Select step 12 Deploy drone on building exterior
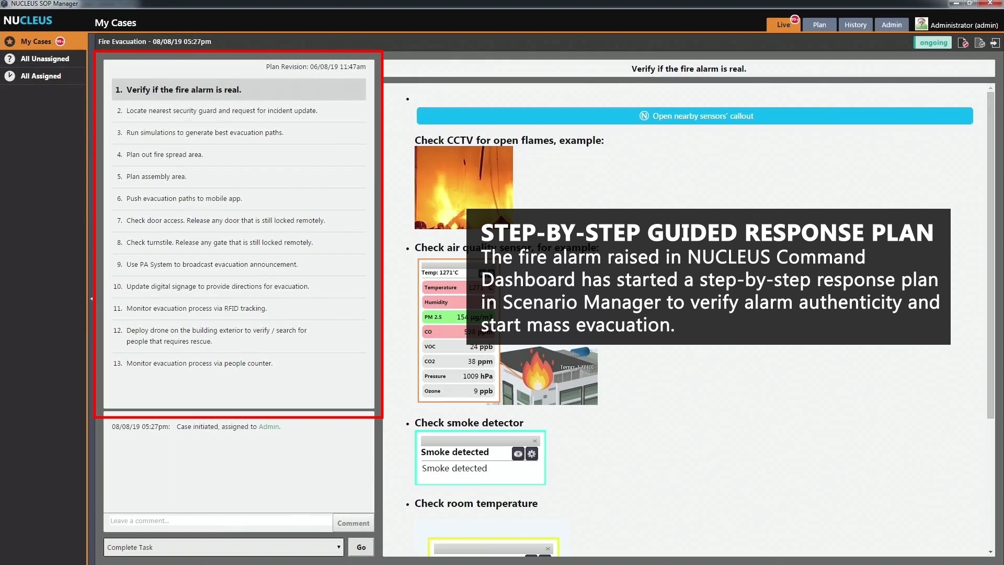Screen dimensions: 1004x565 pos(239,336)
